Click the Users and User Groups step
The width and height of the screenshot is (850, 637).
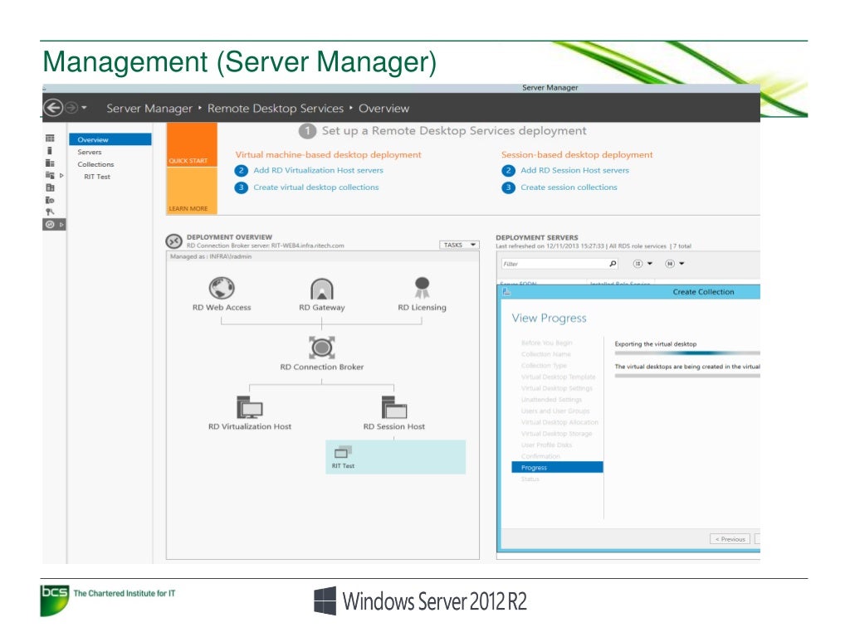click(x=555, y=411)
